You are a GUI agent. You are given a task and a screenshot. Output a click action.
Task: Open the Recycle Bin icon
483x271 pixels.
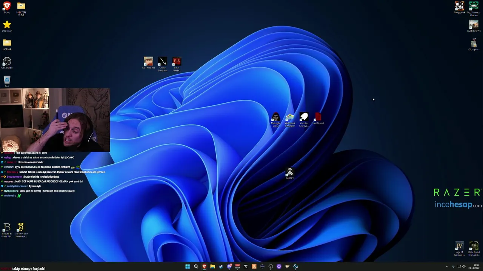[7, 81]
